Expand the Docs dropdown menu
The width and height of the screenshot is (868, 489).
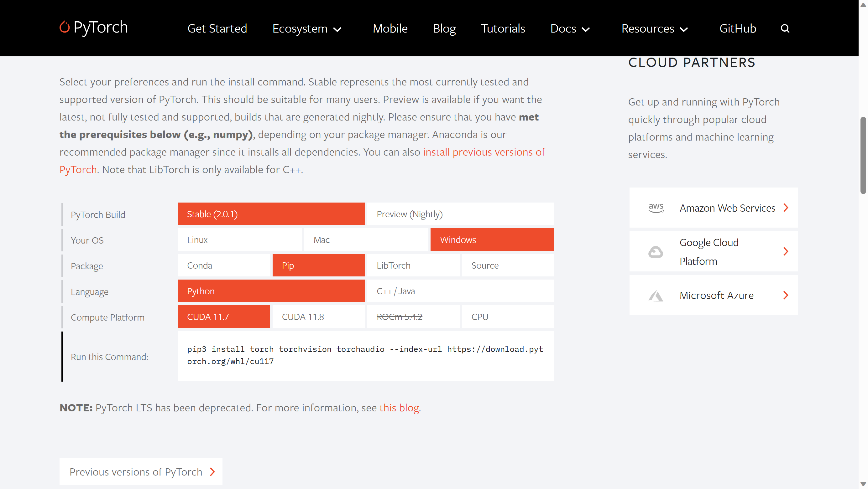pyautogui.click(x=570, y=28)
